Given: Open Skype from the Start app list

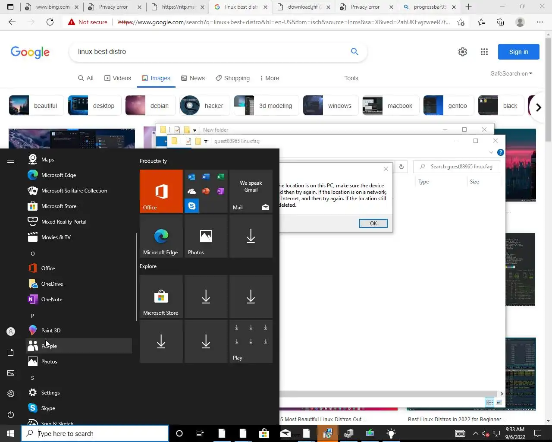Looking at the screenshot, I should coord(79,408).
